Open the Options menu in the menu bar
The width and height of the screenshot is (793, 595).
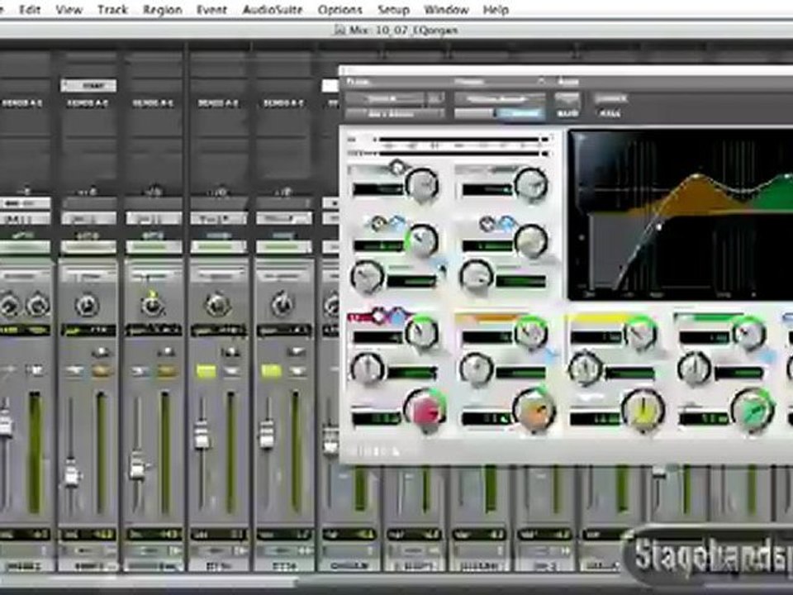tap(340, 10)
